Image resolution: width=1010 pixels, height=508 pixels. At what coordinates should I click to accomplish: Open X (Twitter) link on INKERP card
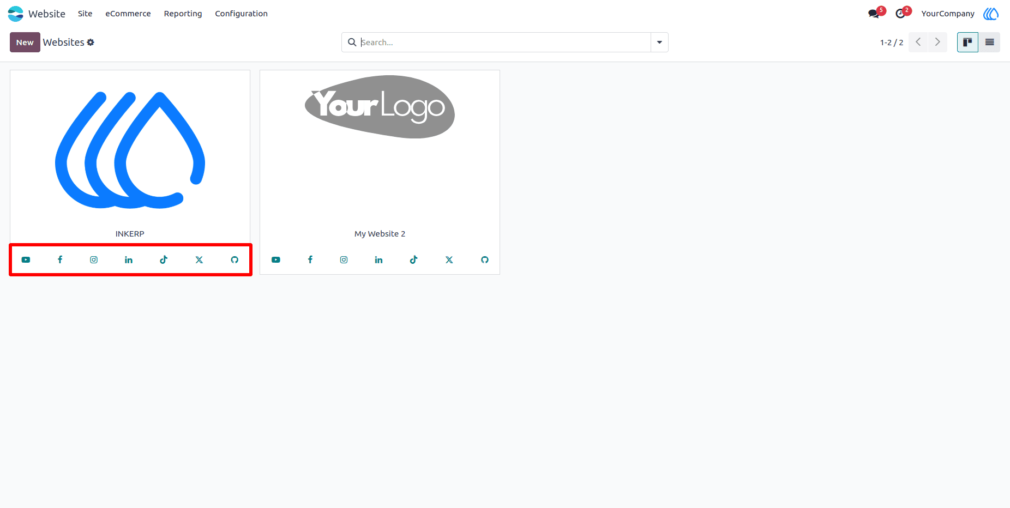pos(199,260)
